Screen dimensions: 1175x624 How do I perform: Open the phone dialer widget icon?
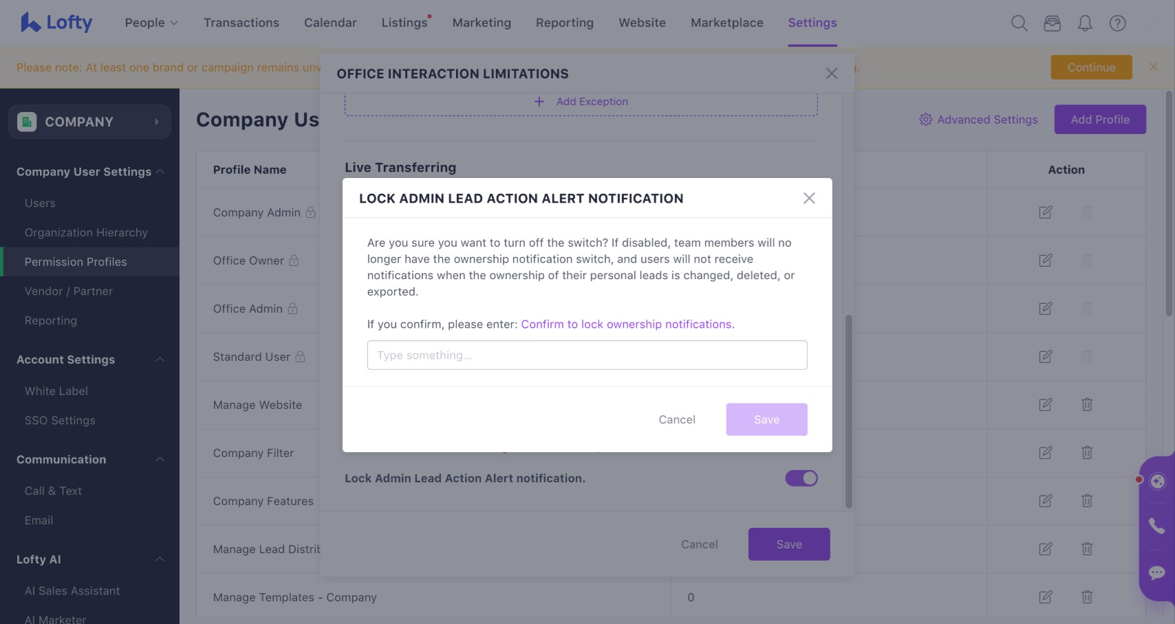pos(1157,526)
